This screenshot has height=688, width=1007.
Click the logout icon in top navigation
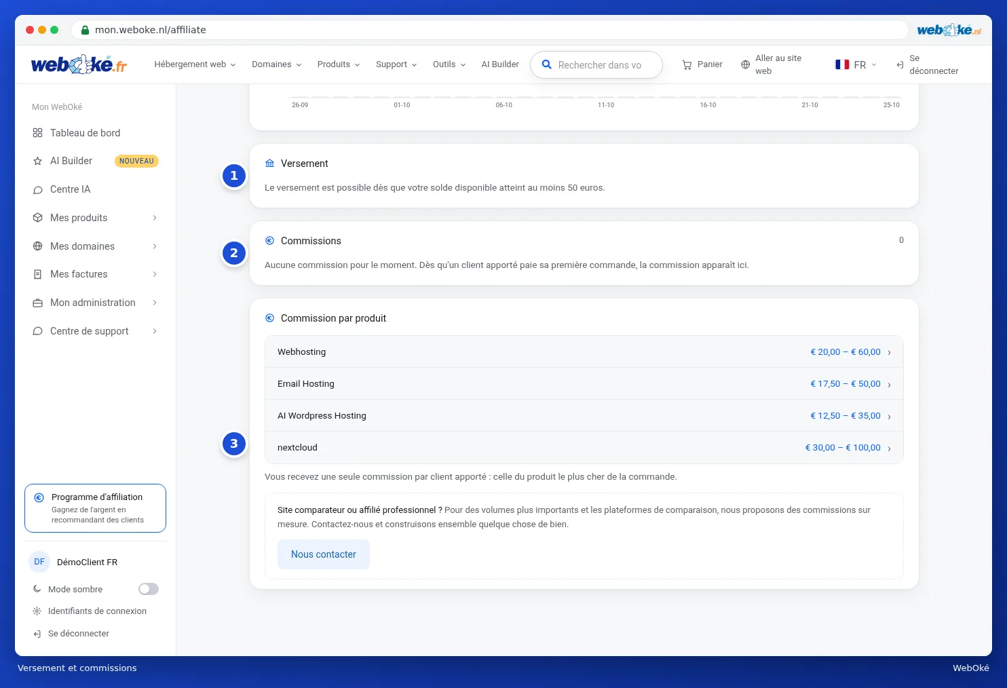point(900,65)
